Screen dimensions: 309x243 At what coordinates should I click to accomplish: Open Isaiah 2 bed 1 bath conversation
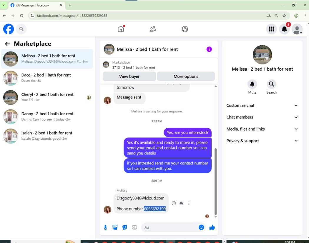click(47, 136)
